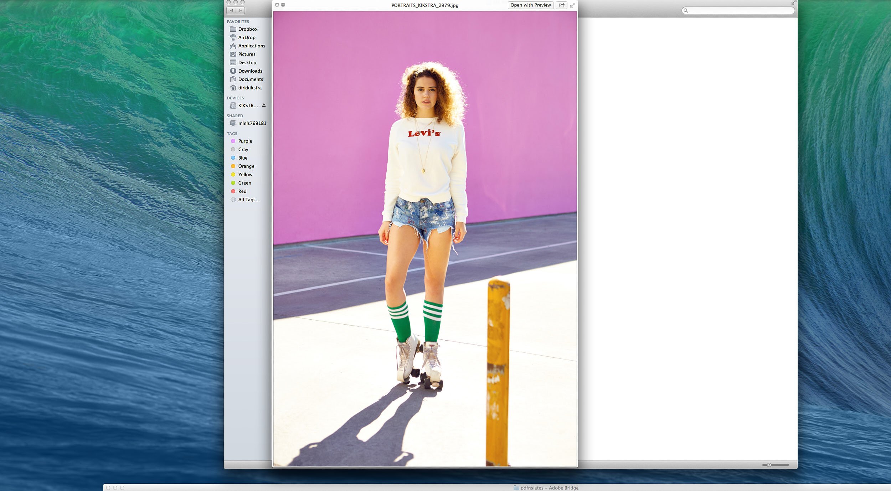Eject the KIKSTR... device
This screenshot has height=491, width=891.
[264, 105]
